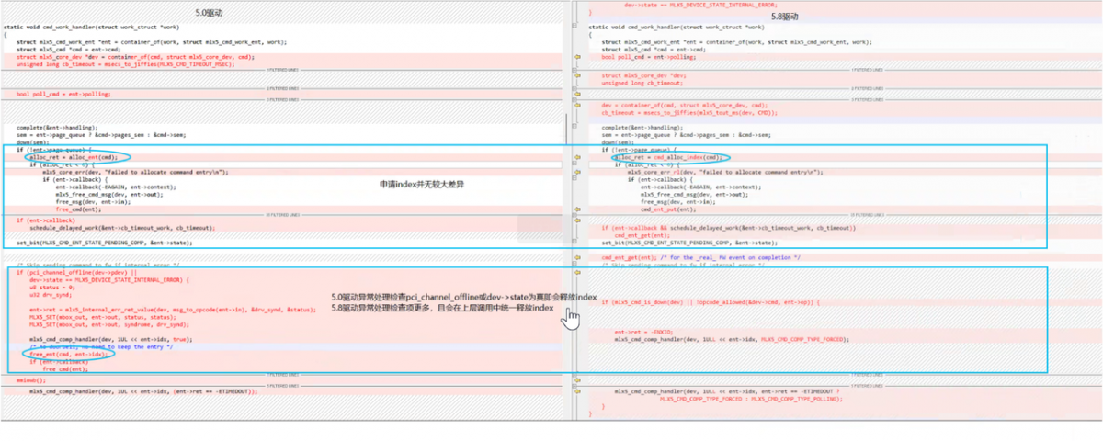This screenshot has width=1103, height=441.
Task: Click copy arrow beside 'if (mlx5_cmd_is_down(dev)' line
Action: (578, 301)
